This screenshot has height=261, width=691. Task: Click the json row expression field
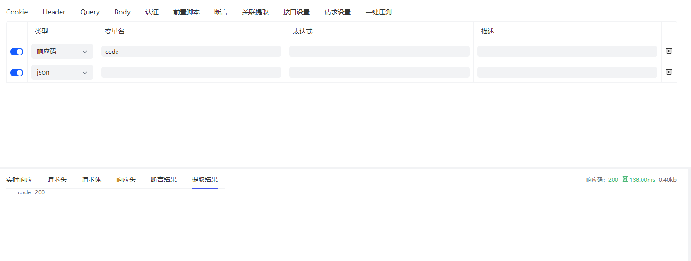pos(379,72)
